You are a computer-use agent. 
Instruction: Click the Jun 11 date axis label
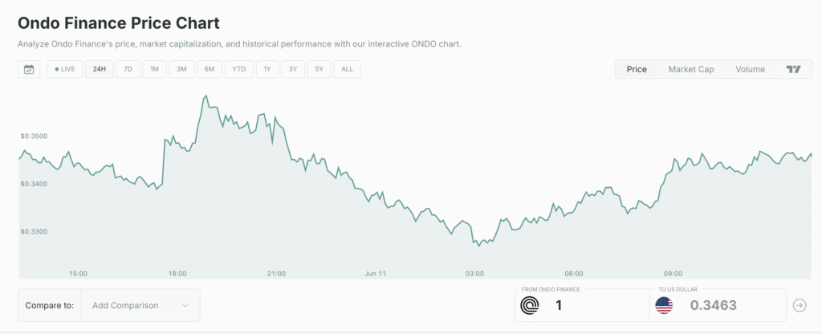[376, 273]
